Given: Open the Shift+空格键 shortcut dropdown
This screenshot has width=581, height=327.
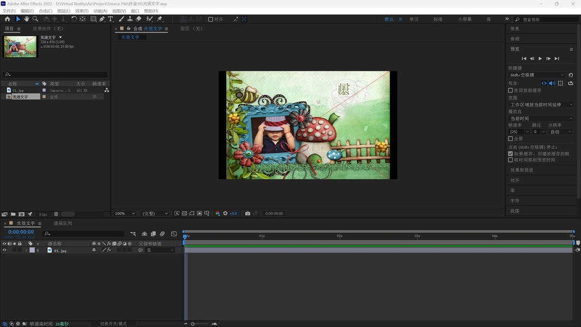Looking at the screenshot, I should pyautogui.click(x=536, y=75).
